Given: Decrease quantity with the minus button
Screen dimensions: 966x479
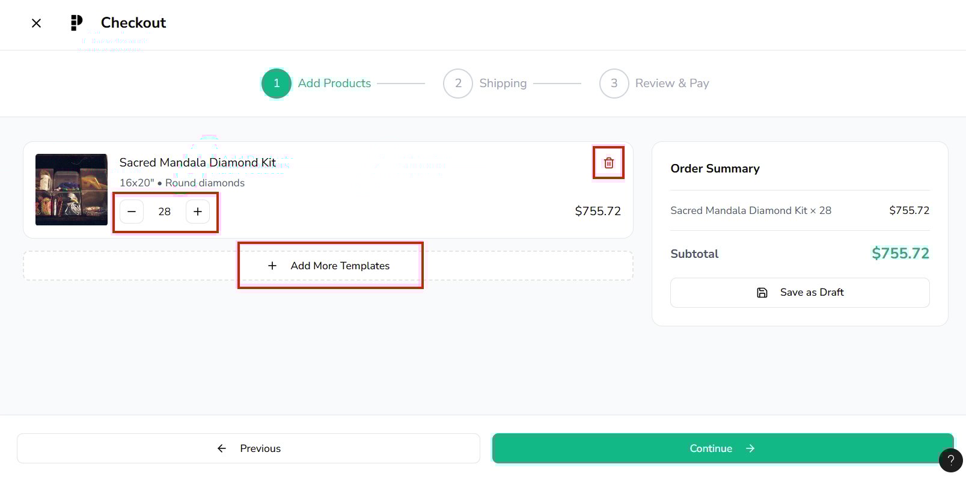Looking at the screenshot, I should click(132, 212).
